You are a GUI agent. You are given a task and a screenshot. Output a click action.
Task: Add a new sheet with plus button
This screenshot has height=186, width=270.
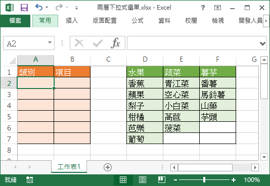pyautogui.click(x=108, y=167)
